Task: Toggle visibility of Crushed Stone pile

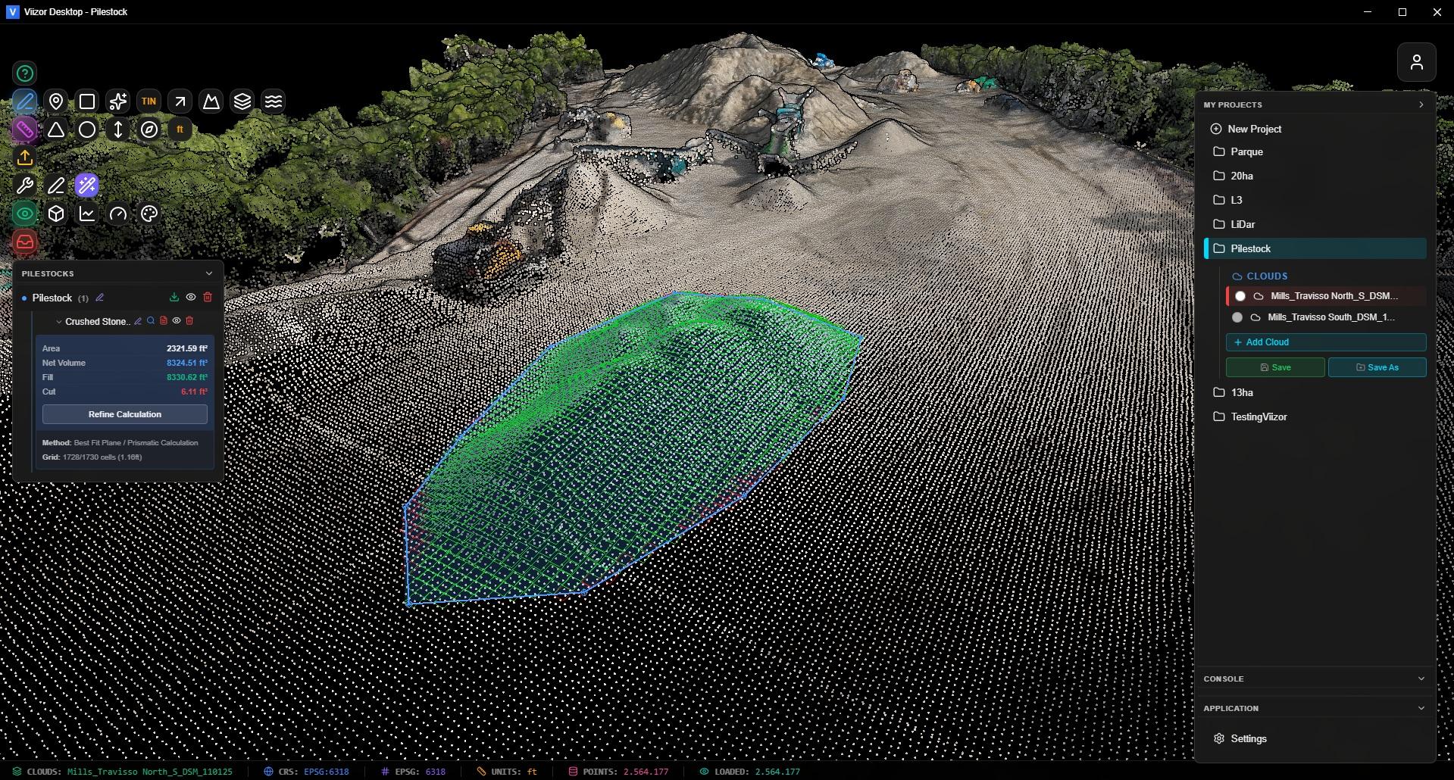Action: click(177, 321)
